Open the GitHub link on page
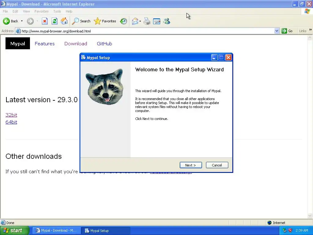This screenshot has width=313, height=235. tap(105, 43)
